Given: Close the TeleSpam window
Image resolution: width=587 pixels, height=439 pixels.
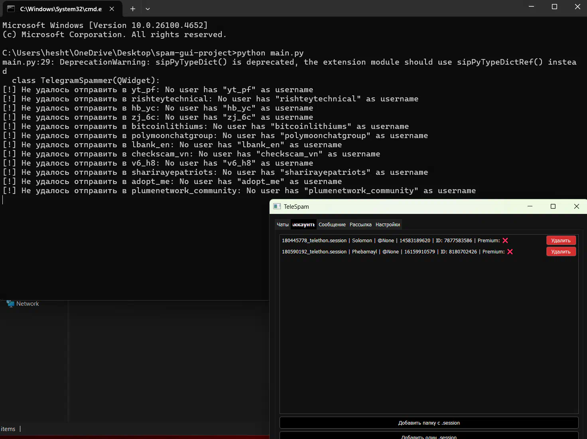Looking at the screenshot, I should point(577,206).
